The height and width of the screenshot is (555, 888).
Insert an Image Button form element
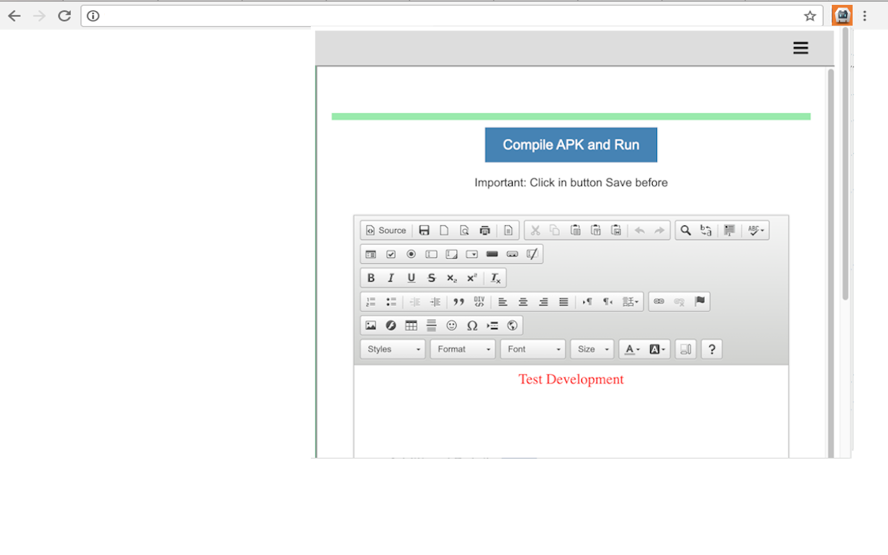point(512,254)
